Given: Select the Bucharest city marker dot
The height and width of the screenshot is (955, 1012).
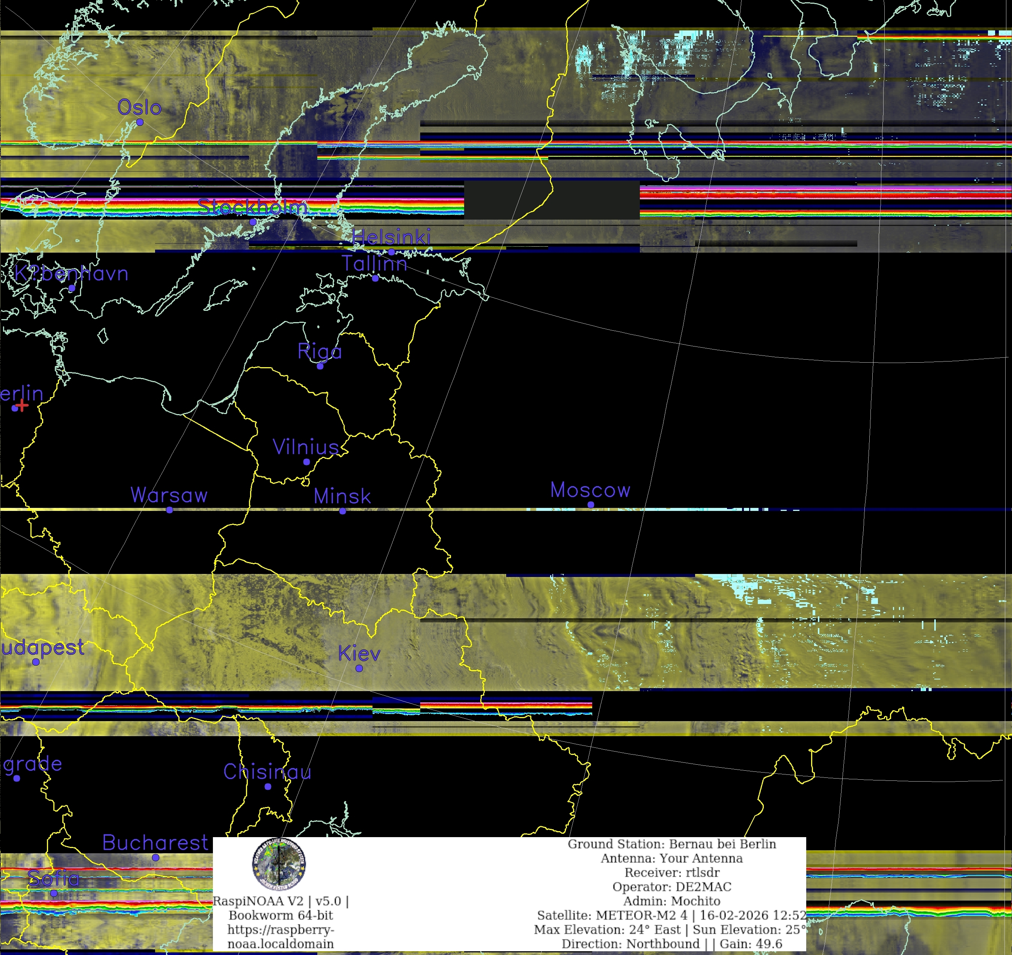Looking at the screenshot, I should 156,857.
